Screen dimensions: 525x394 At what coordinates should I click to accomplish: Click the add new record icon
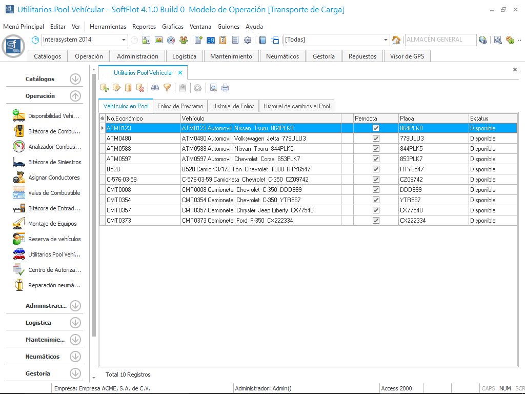pos(105,88)
